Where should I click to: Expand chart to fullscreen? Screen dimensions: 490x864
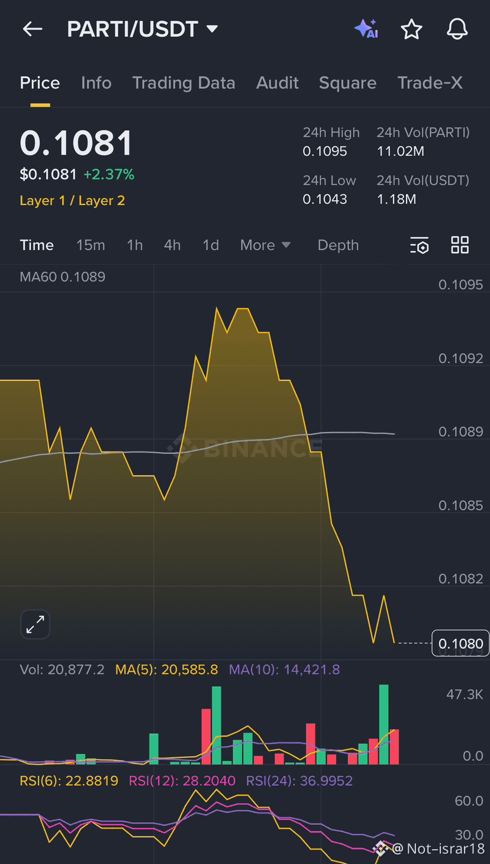(36, 625)
